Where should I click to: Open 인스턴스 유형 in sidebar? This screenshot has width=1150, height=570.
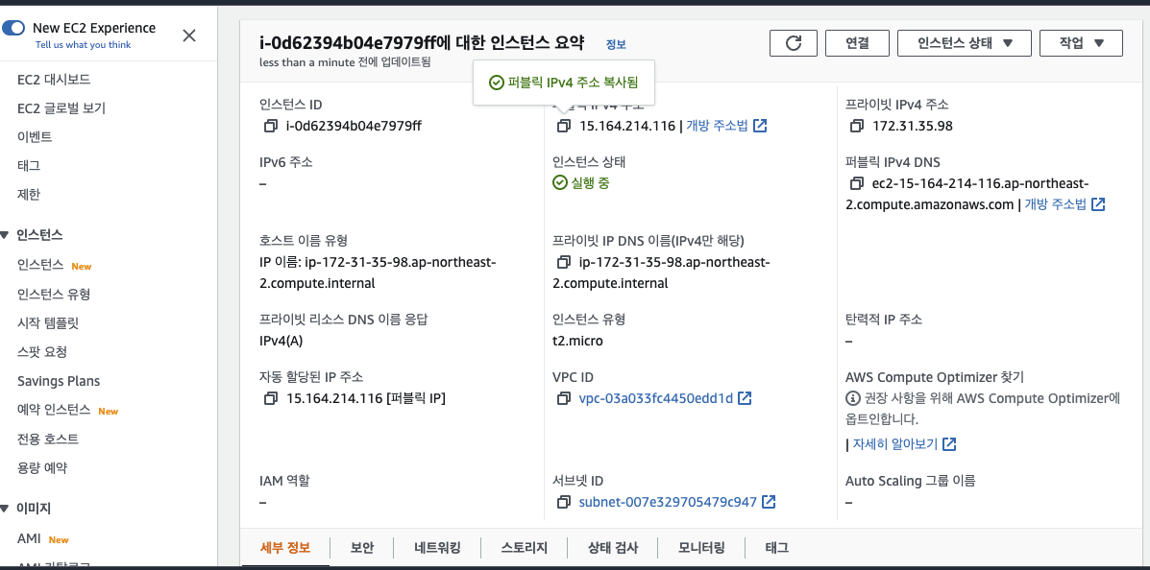point(54,295)
